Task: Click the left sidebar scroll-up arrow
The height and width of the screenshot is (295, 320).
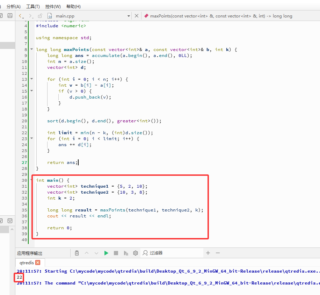Action: coord(12,230)
